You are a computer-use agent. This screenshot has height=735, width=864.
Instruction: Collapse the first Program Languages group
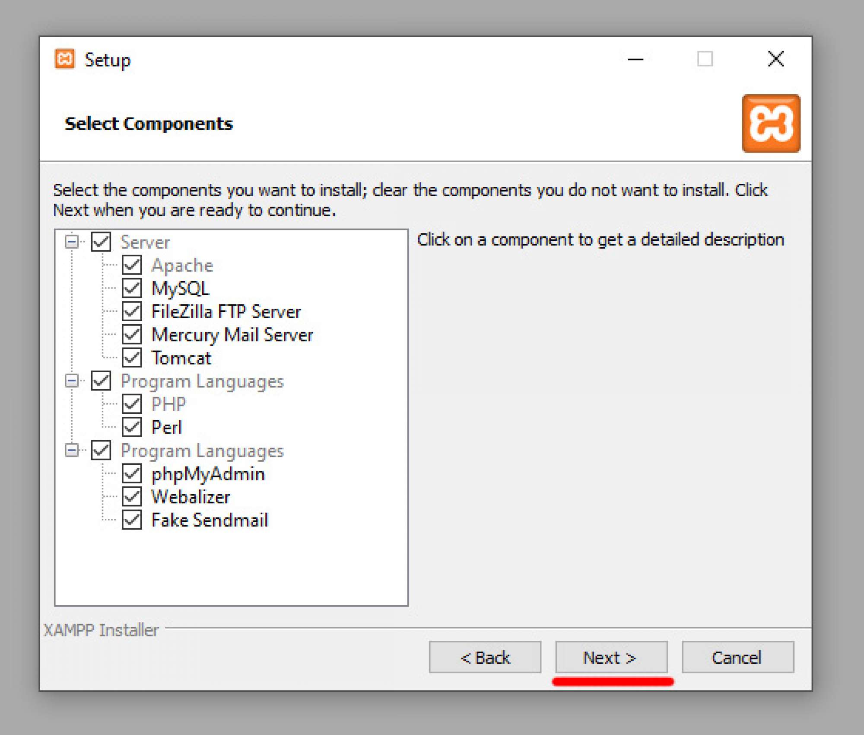click(72, 381)
